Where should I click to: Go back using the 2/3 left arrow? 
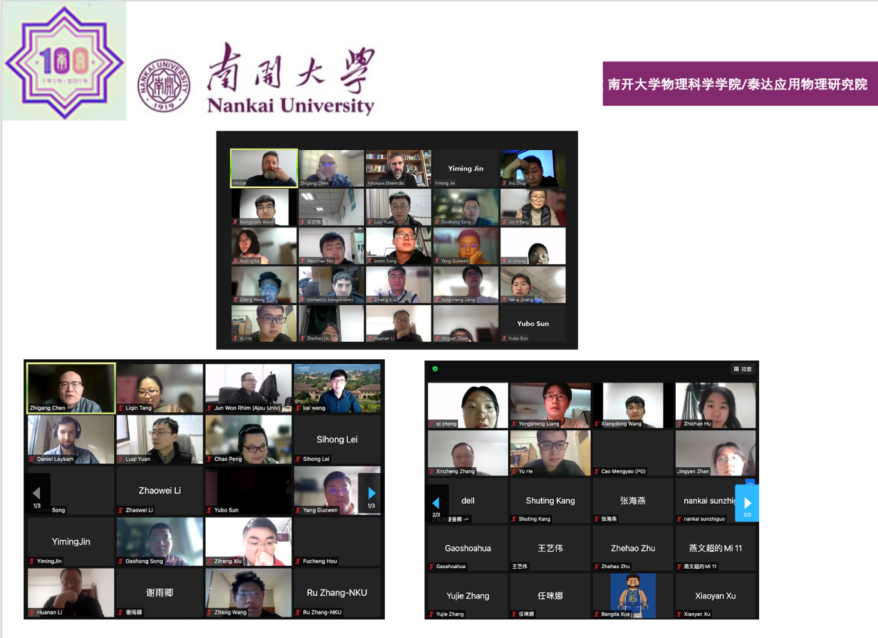pyautogui.click(x=436, y=504)
